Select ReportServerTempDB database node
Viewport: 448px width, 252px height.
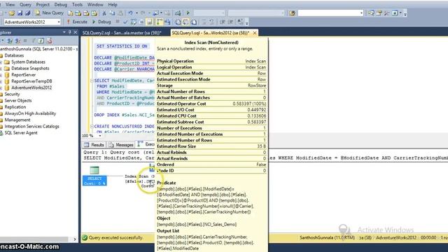coord(31,81)
